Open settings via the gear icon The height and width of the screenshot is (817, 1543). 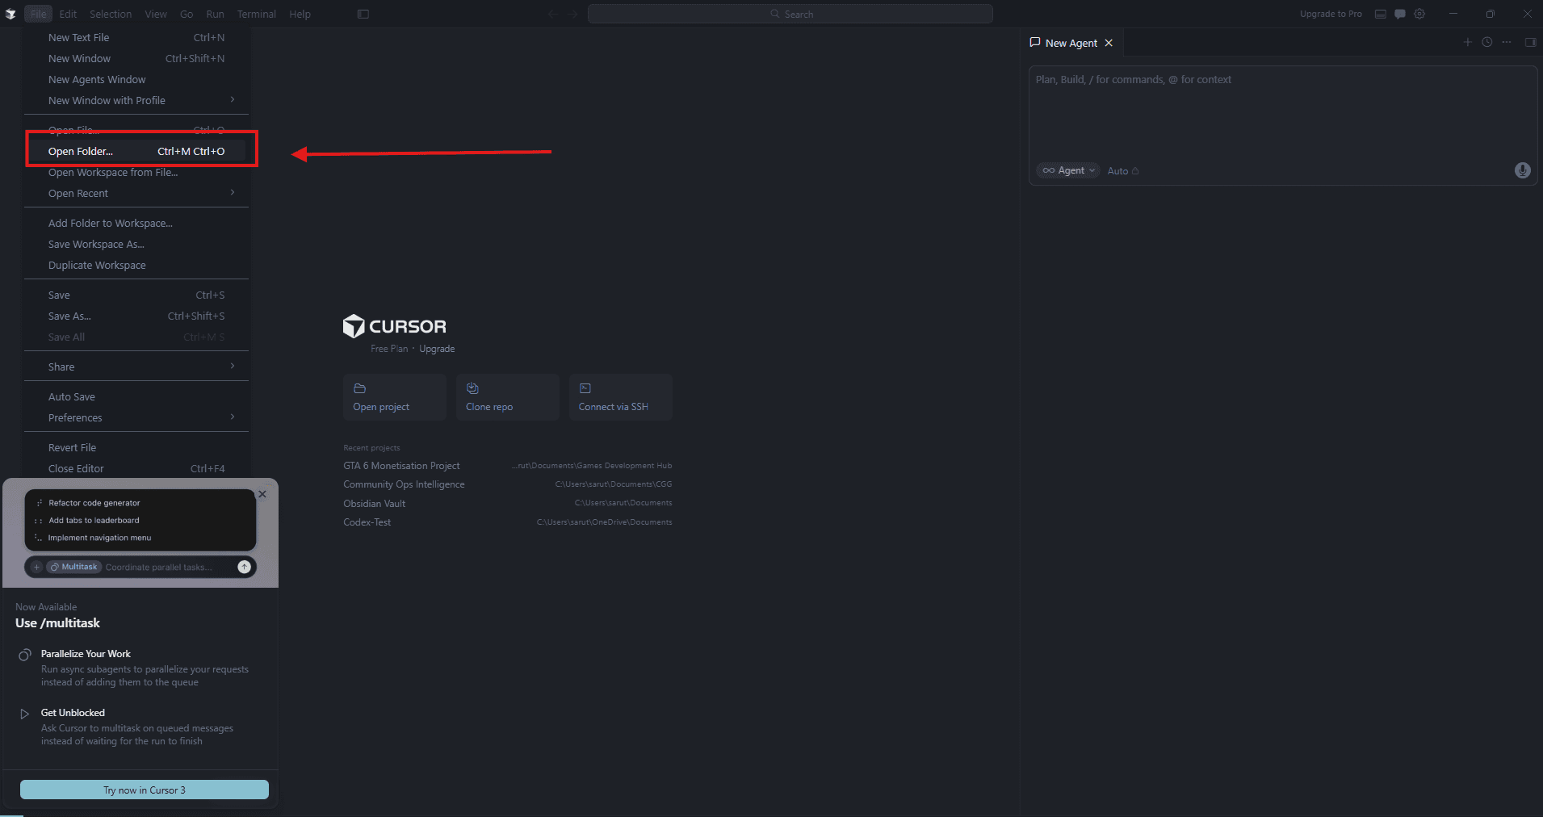tap(1419, 14)
